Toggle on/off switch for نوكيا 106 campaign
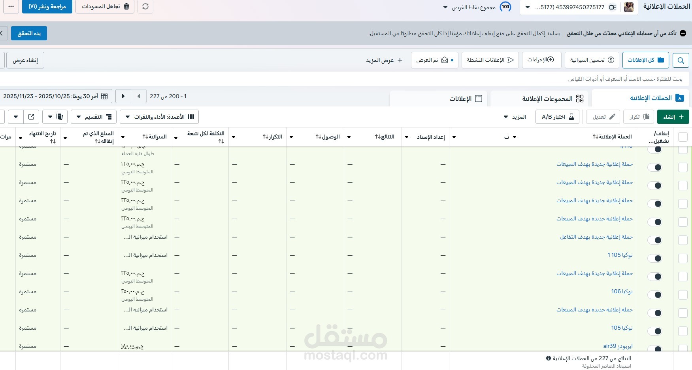The image size is (692, 370). 655,295
